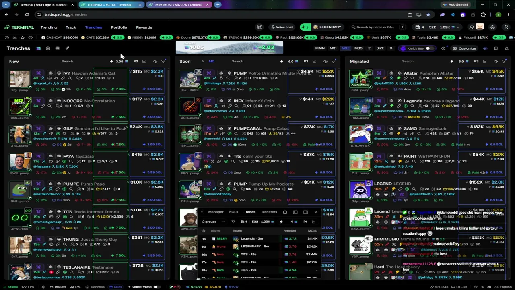
Task: Open the help question-mark icon
Action: 443,48
